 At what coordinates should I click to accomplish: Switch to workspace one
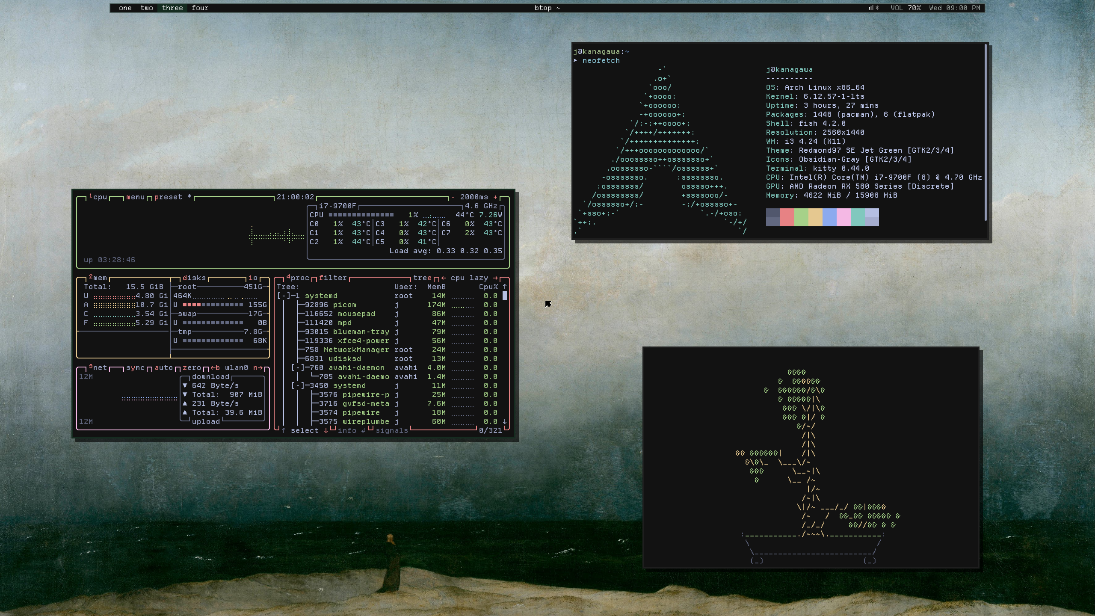tap(125, 8)
